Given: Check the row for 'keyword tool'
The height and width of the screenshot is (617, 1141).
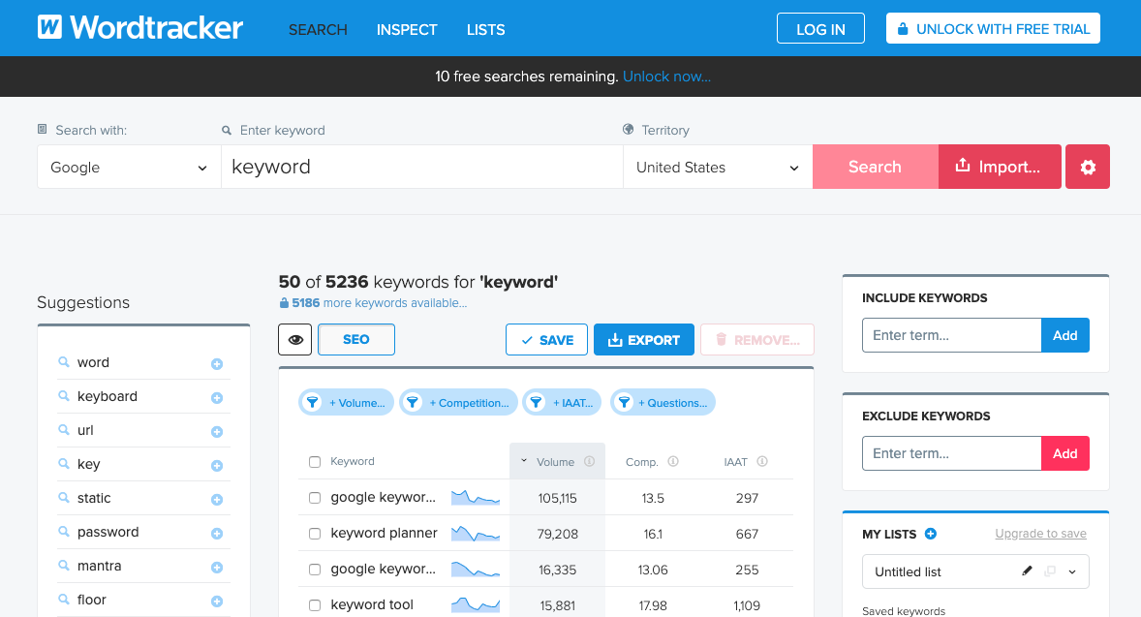Looking at the screenshot, I should tap(315, 604).
